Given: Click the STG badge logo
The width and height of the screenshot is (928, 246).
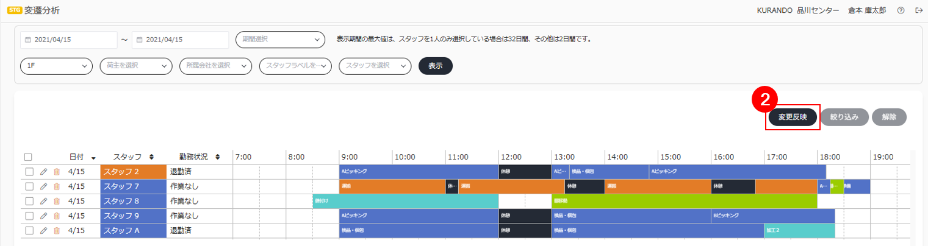Looking at the screenshot, I should (14, 10).
